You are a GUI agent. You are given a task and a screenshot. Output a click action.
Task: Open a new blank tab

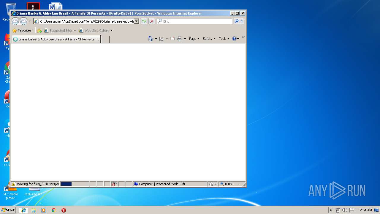105,39
